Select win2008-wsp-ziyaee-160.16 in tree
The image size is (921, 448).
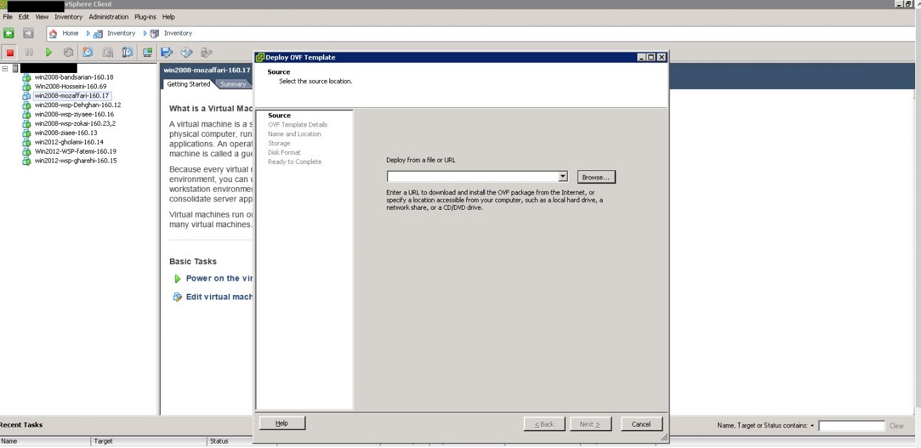coord(74,114)
